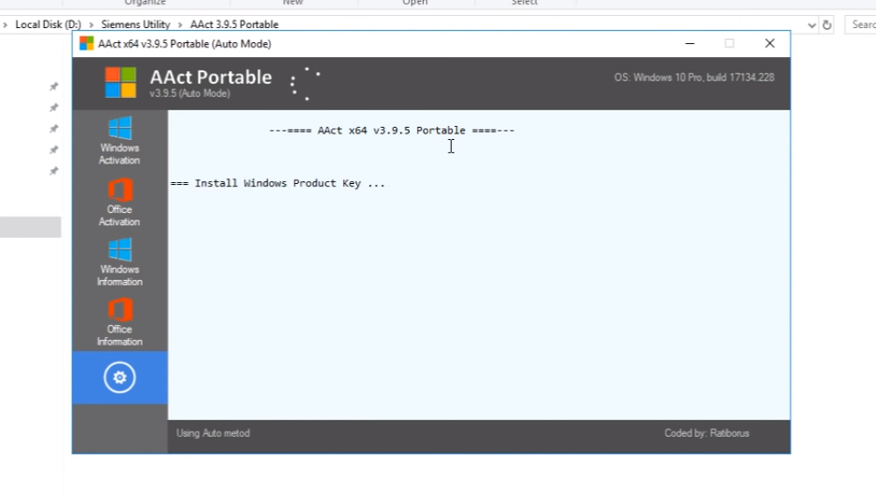Click the AAct title bar icon
876x493 pixels.
pyautogui.click(x=86, y=43)
